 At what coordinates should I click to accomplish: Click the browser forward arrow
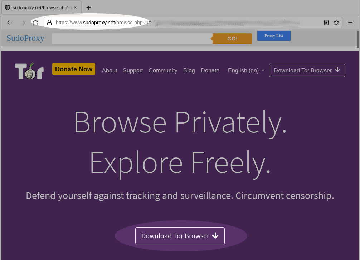[23, 22]
